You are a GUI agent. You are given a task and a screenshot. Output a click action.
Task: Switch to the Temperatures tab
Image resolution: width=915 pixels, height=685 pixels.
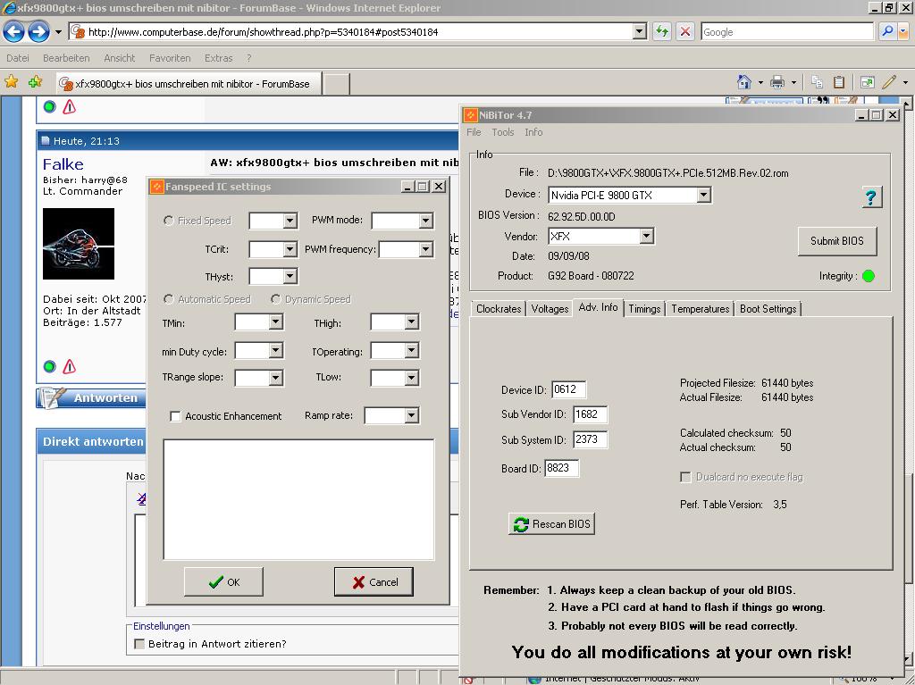(x=700, y=309)
